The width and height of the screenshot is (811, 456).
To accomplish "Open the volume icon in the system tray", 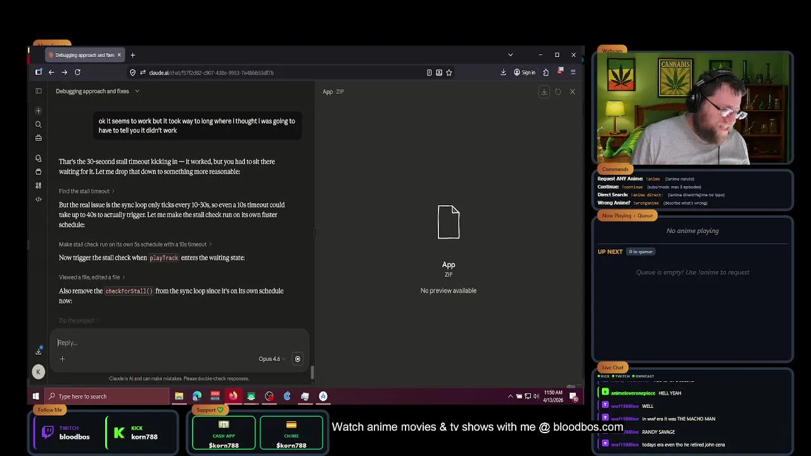I will [x=536, y=396].
